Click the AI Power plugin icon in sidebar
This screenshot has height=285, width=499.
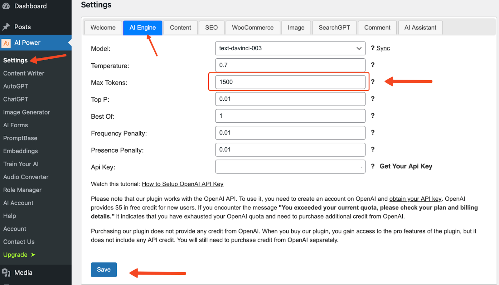pyautogui.click(x=6, y=43)
